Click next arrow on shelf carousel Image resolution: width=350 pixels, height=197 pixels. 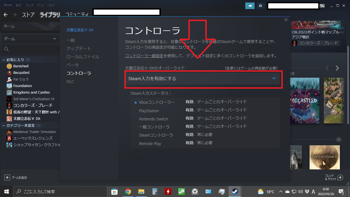[337, 68]
